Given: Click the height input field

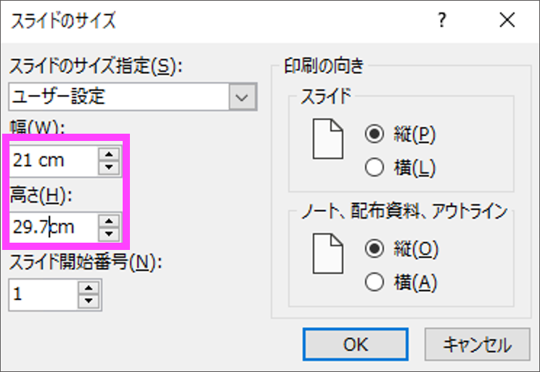Looking at the screenshot, I should [x=52, y=227].
